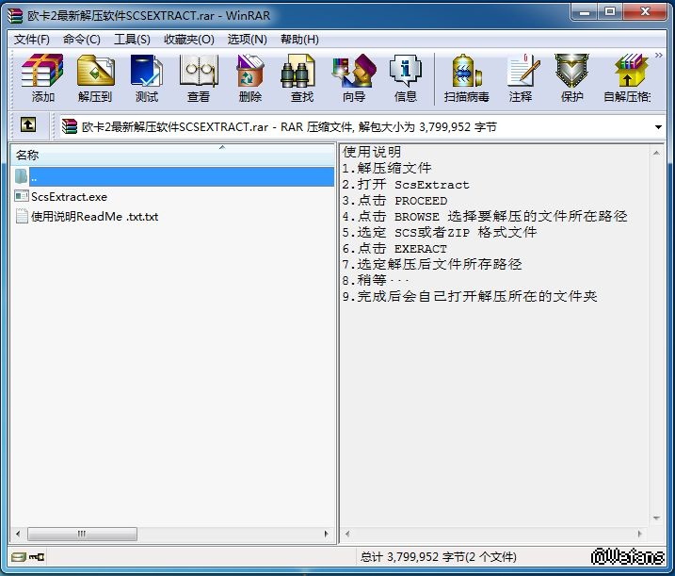Run the Test (测试) archive tool
The height and width of the screenshot is (576, 675).
[146, 78]
